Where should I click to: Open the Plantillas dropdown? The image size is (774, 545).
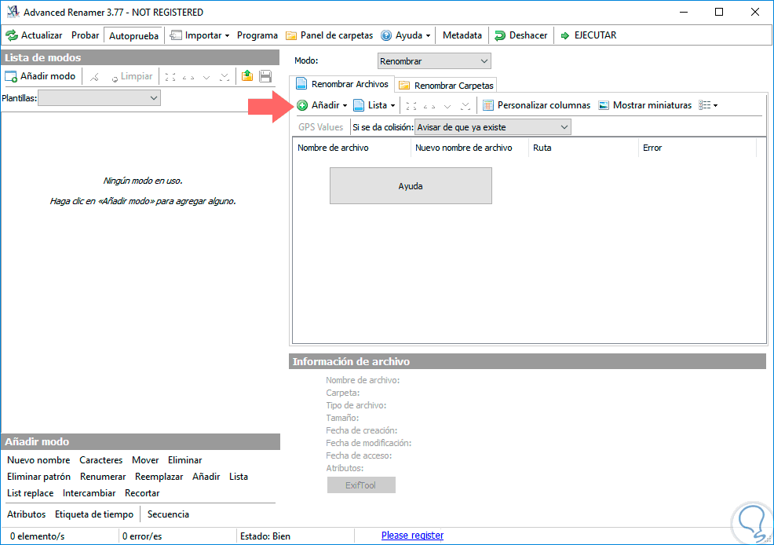coord(99,98)
